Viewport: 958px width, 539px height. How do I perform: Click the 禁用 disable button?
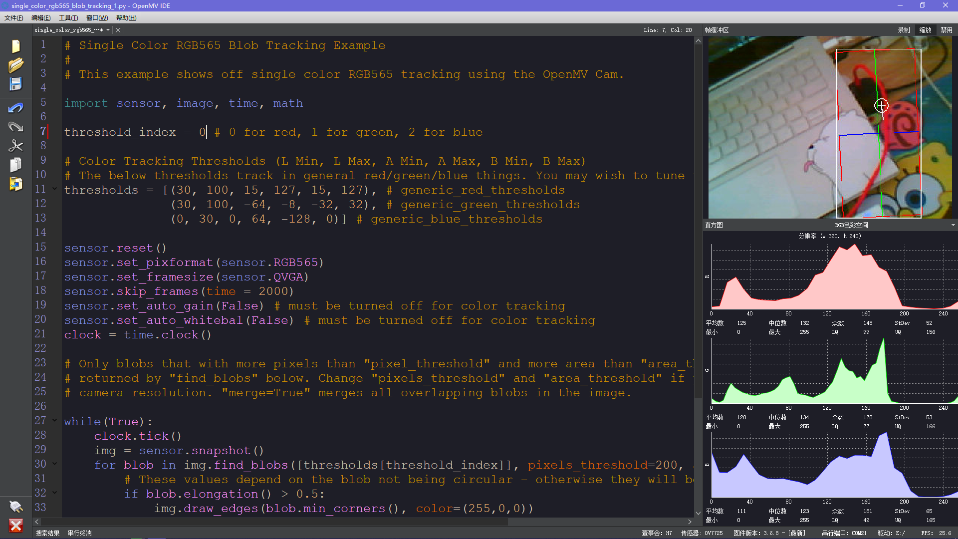click(x=947, y=30)
